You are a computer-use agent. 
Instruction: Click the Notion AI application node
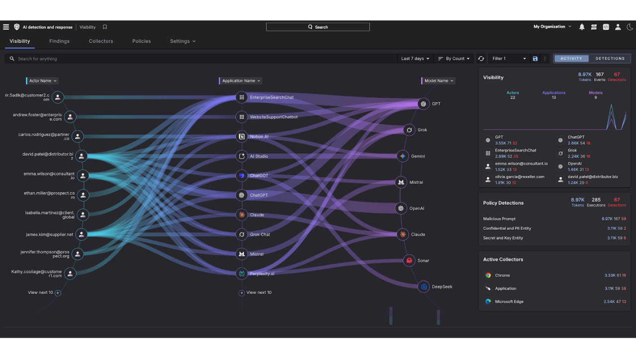tap(242, 137)
